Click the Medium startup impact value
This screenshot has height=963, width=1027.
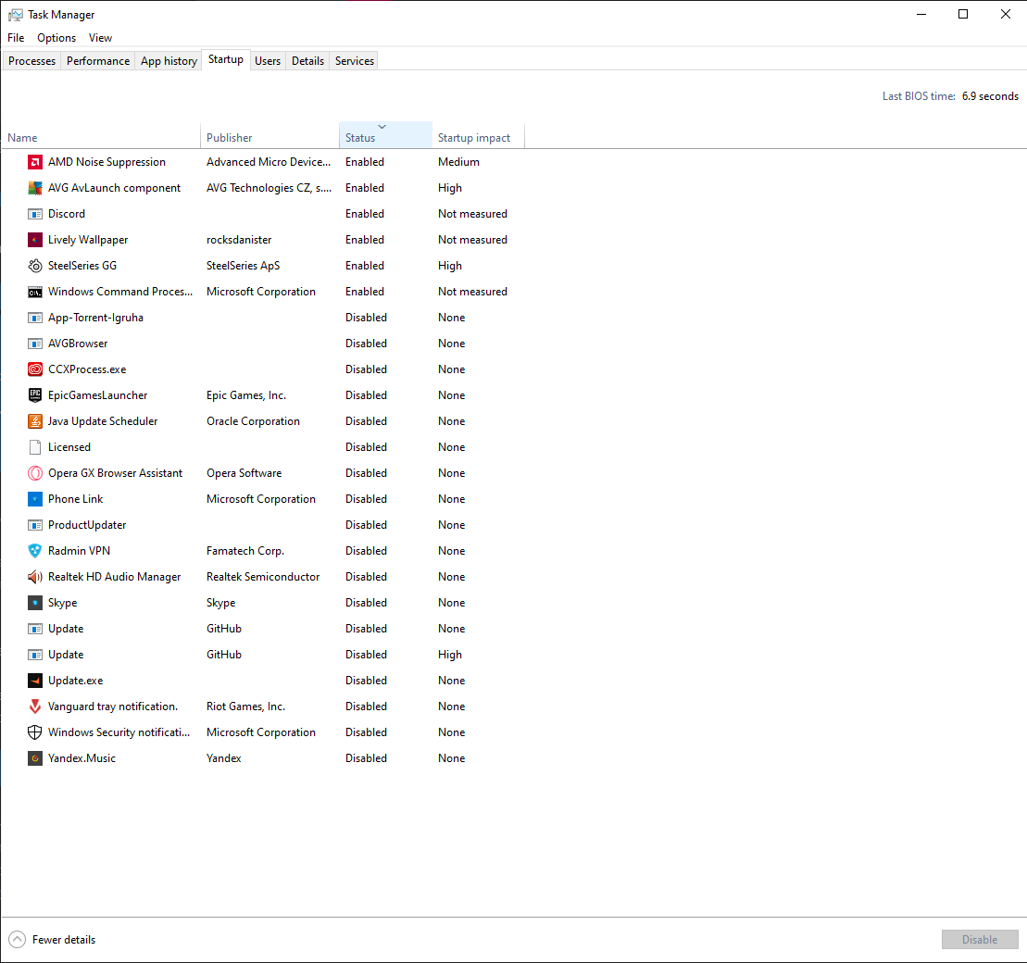(x=458, y=162)
